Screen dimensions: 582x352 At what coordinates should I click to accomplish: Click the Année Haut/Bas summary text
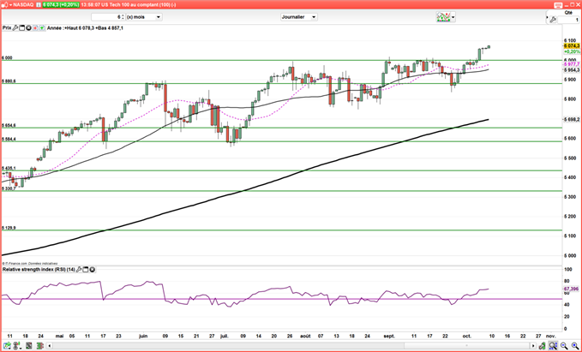click(86, 27)
